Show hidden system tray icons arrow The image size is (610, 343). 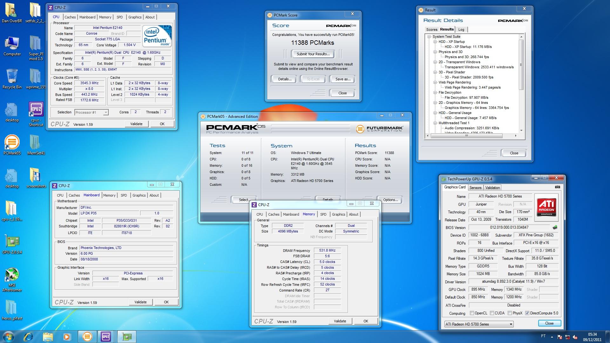pos(552,337)
